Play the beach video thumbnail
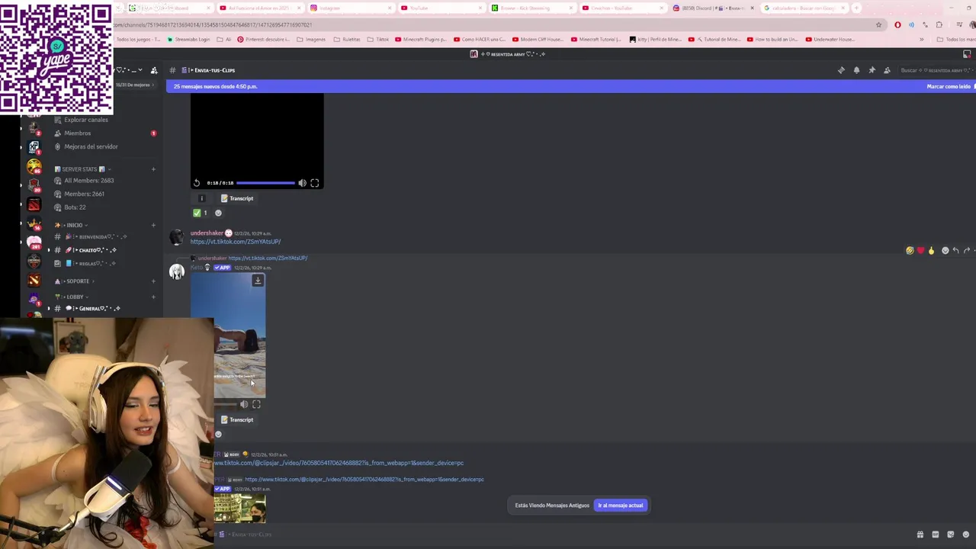Viewport: 976px width, 549px height. (x=228, y=335)
